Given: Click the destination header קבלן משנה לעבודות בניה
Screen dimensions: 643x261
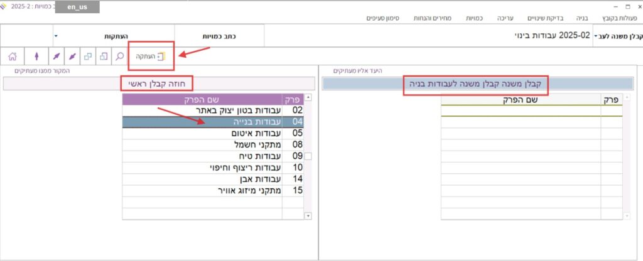Looking at the screenshot, I should (475, 84).
